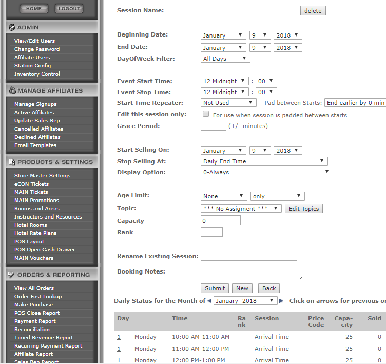Click the HOME button
Image resolution: width=386 pixels, height=364 pixels.
click(34, 8)
